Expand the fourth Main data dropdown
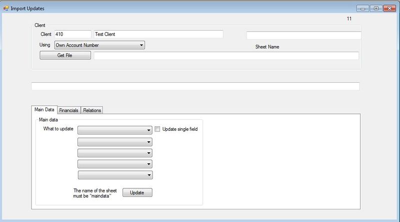The width and height of the screenshot is (400, 222). point(115,164)
